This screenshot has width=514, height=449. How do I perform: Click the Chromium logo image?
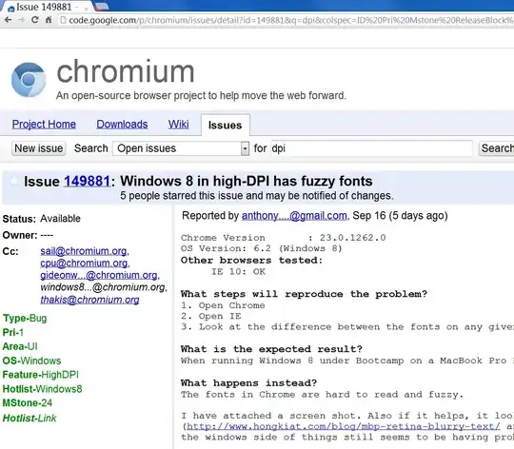pos(29,80)
